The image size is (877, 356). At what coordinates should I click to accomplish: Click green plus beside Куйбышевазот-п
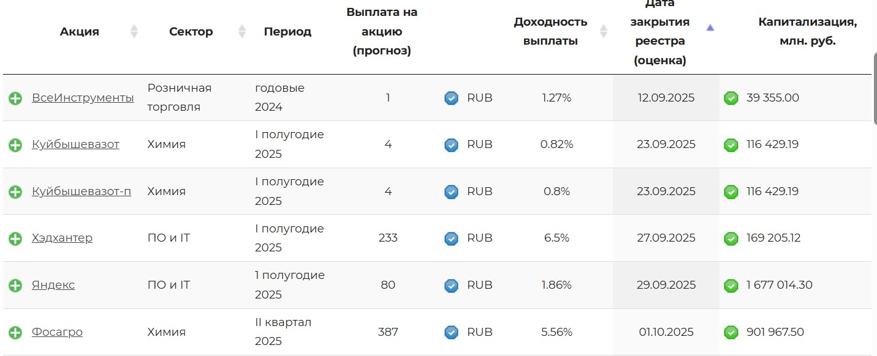coord(15,191)
